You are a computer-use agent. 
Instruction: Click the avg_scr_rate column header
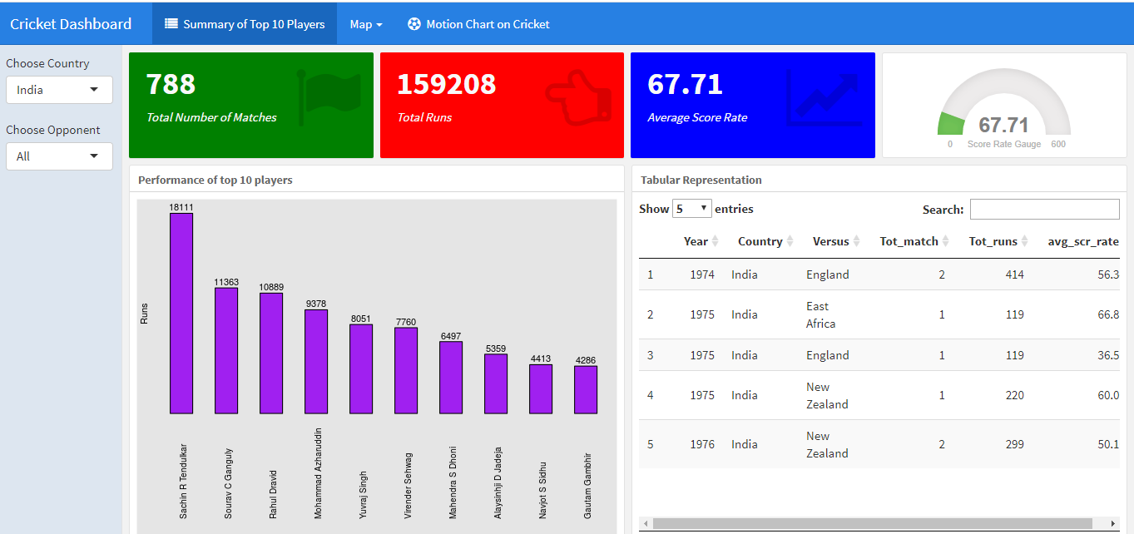1083,241
